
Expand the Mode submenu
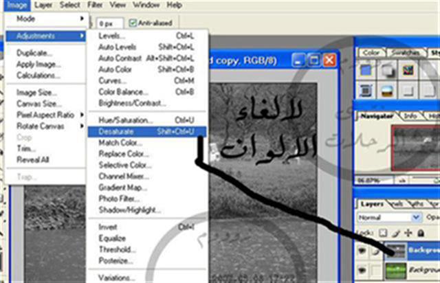(x=46, y=19)
